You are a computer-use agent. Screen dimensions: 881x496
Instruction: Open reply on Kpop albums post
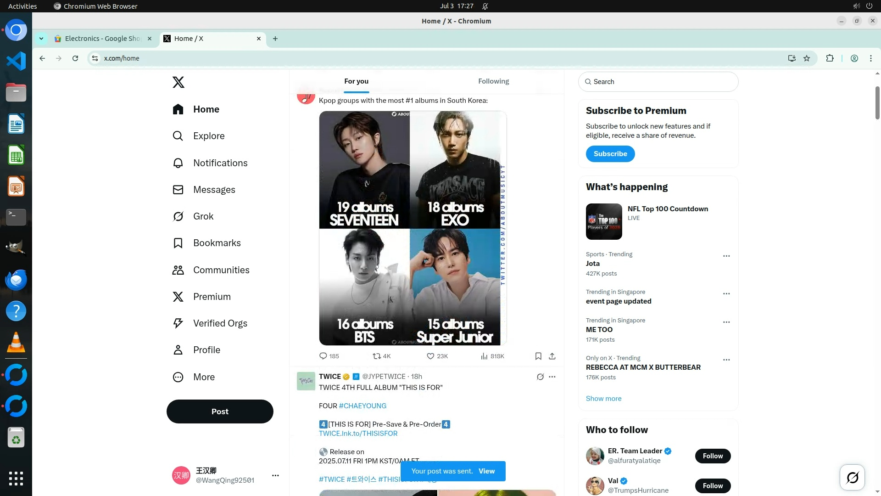point(323,356)
